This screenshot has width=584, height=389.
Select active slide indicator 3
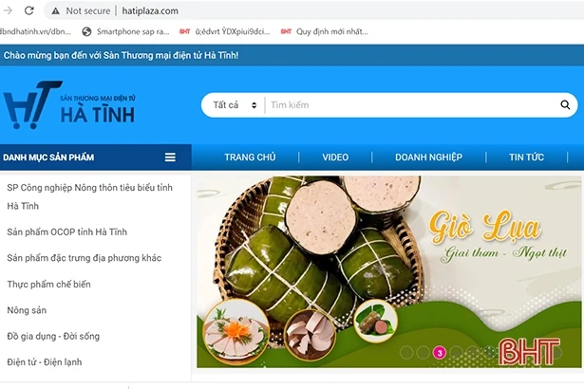tap(440, 353)
